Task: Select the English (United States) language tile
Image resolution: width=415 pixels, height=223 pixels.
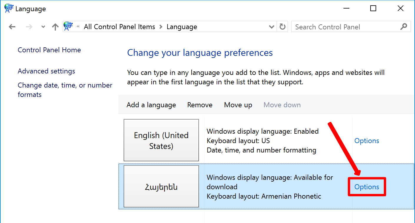Action: point(161,140)
